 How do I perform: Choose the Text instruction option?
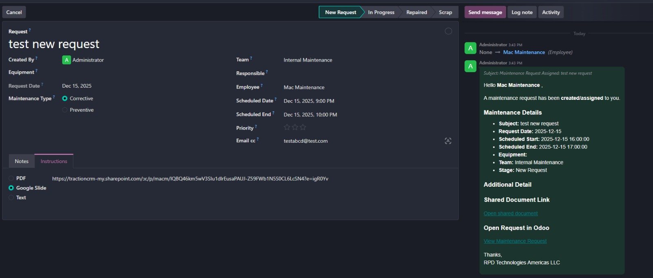click(x=11, y=198)
